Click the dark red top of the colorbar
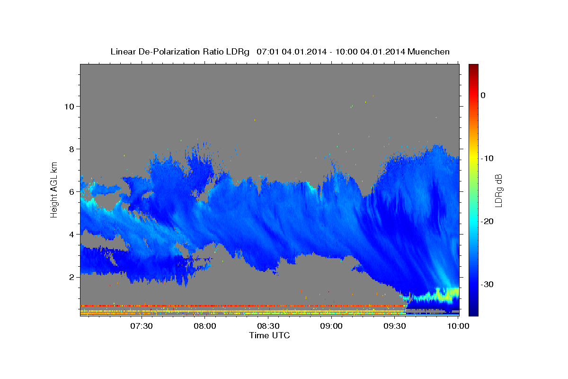Image resolution: width=568 pixels, height=379 pixels. (473, 69)
